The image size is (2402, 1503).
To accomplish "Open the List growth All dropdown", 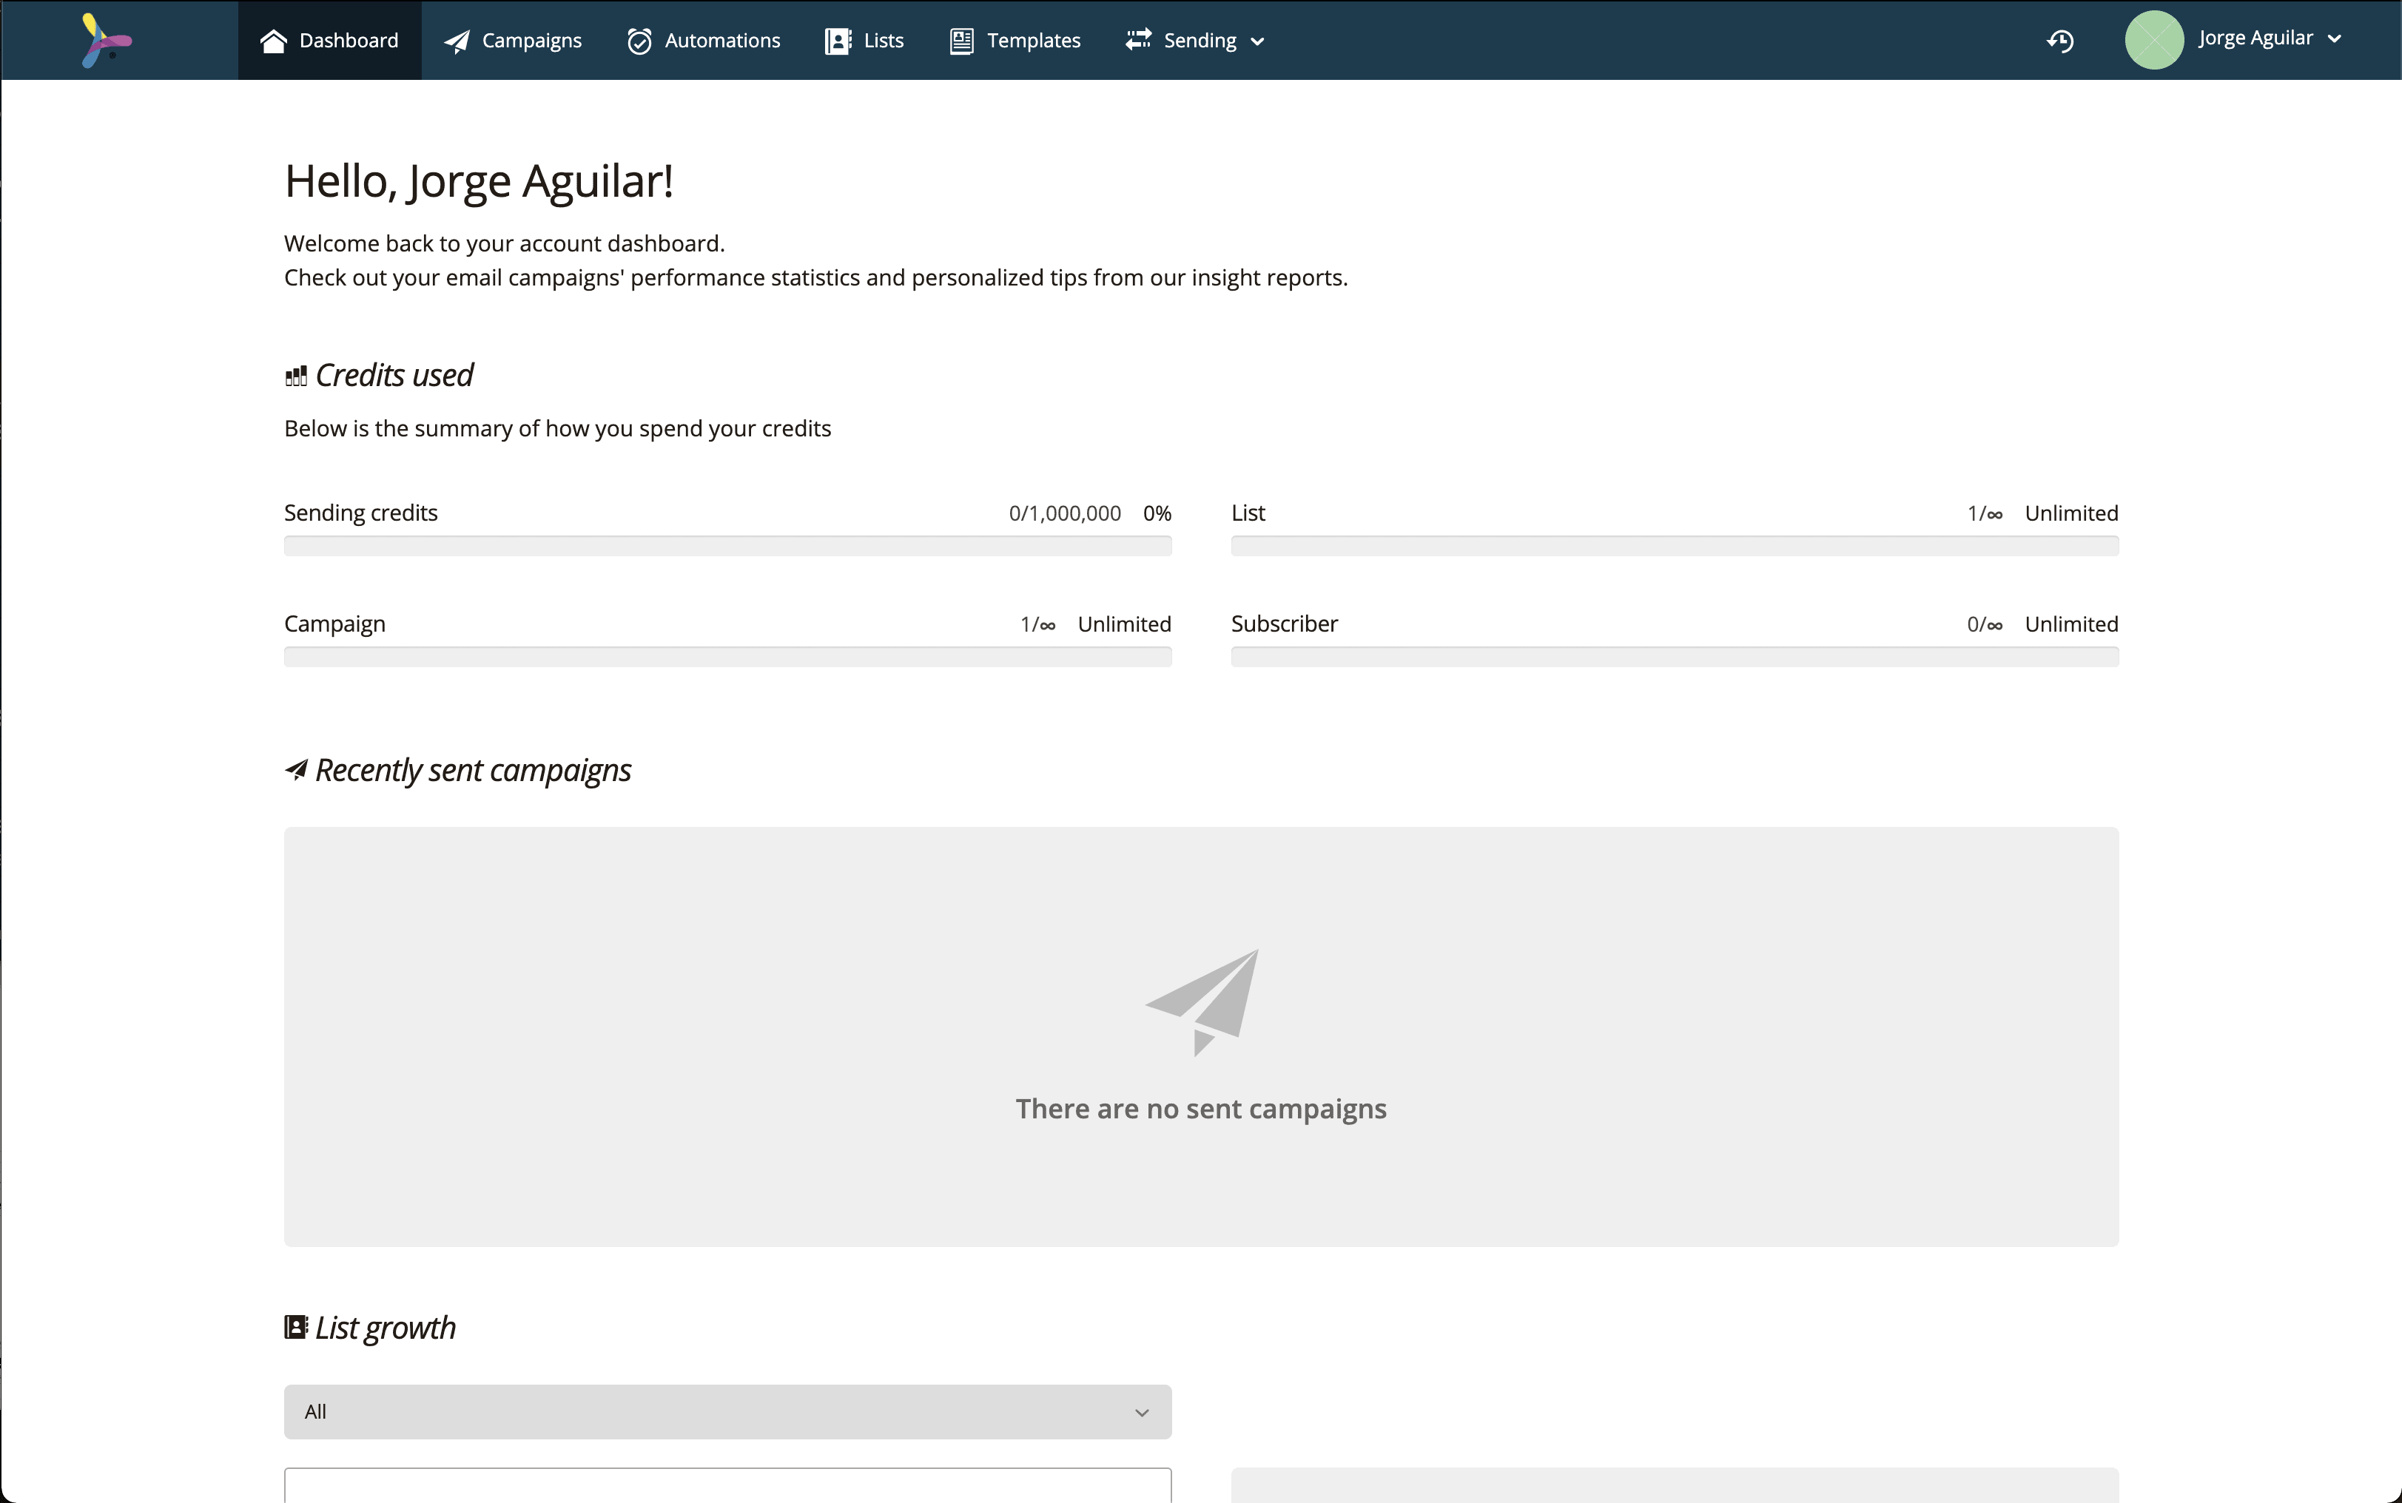I will pyautogui.click(x=727, y=1411).
